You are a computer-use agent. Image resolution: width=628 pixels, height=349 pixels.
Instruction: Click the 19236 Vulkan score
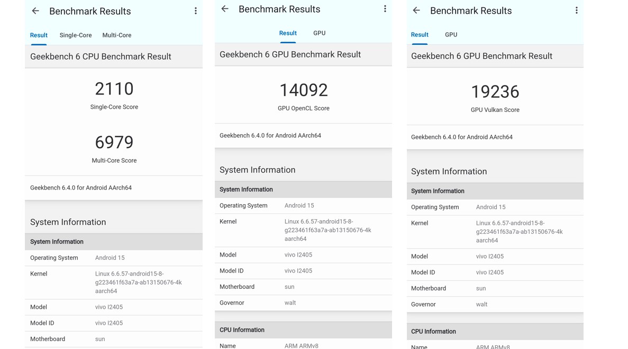tap(495, 92)
